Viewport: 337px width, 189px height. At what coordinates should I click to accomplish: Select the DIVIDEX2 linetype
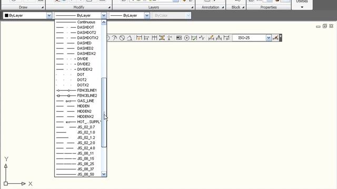coord(78,69)
